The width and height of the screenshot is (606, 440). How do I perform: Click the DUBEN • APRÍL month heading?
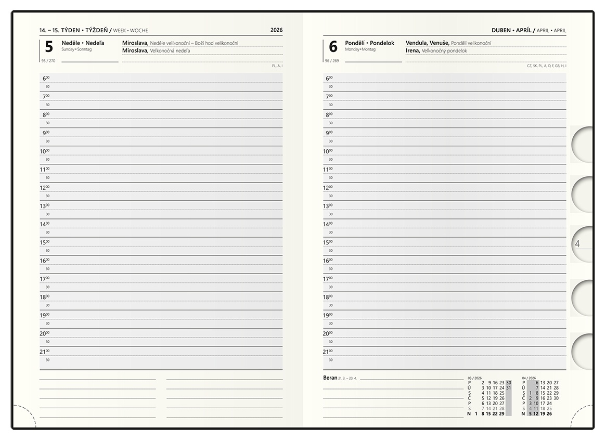[x=511, y=30]
